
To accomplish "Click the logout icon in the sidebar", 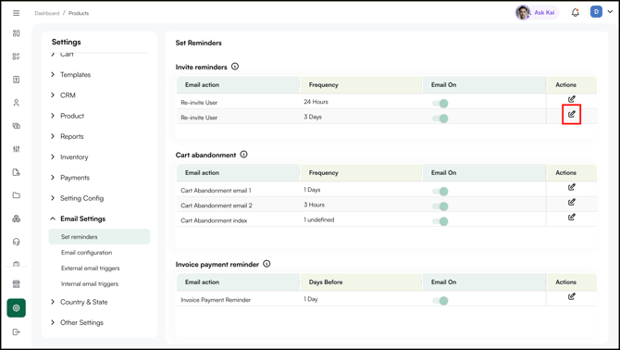I will (x=17, y=331).
